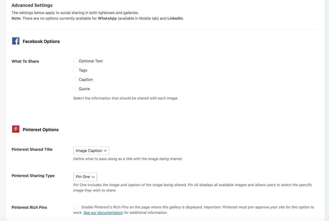The image size is (329, 221).
Task: Enable the Pinterest Rich Pins checkbox
Action: (x=76, y=207)
